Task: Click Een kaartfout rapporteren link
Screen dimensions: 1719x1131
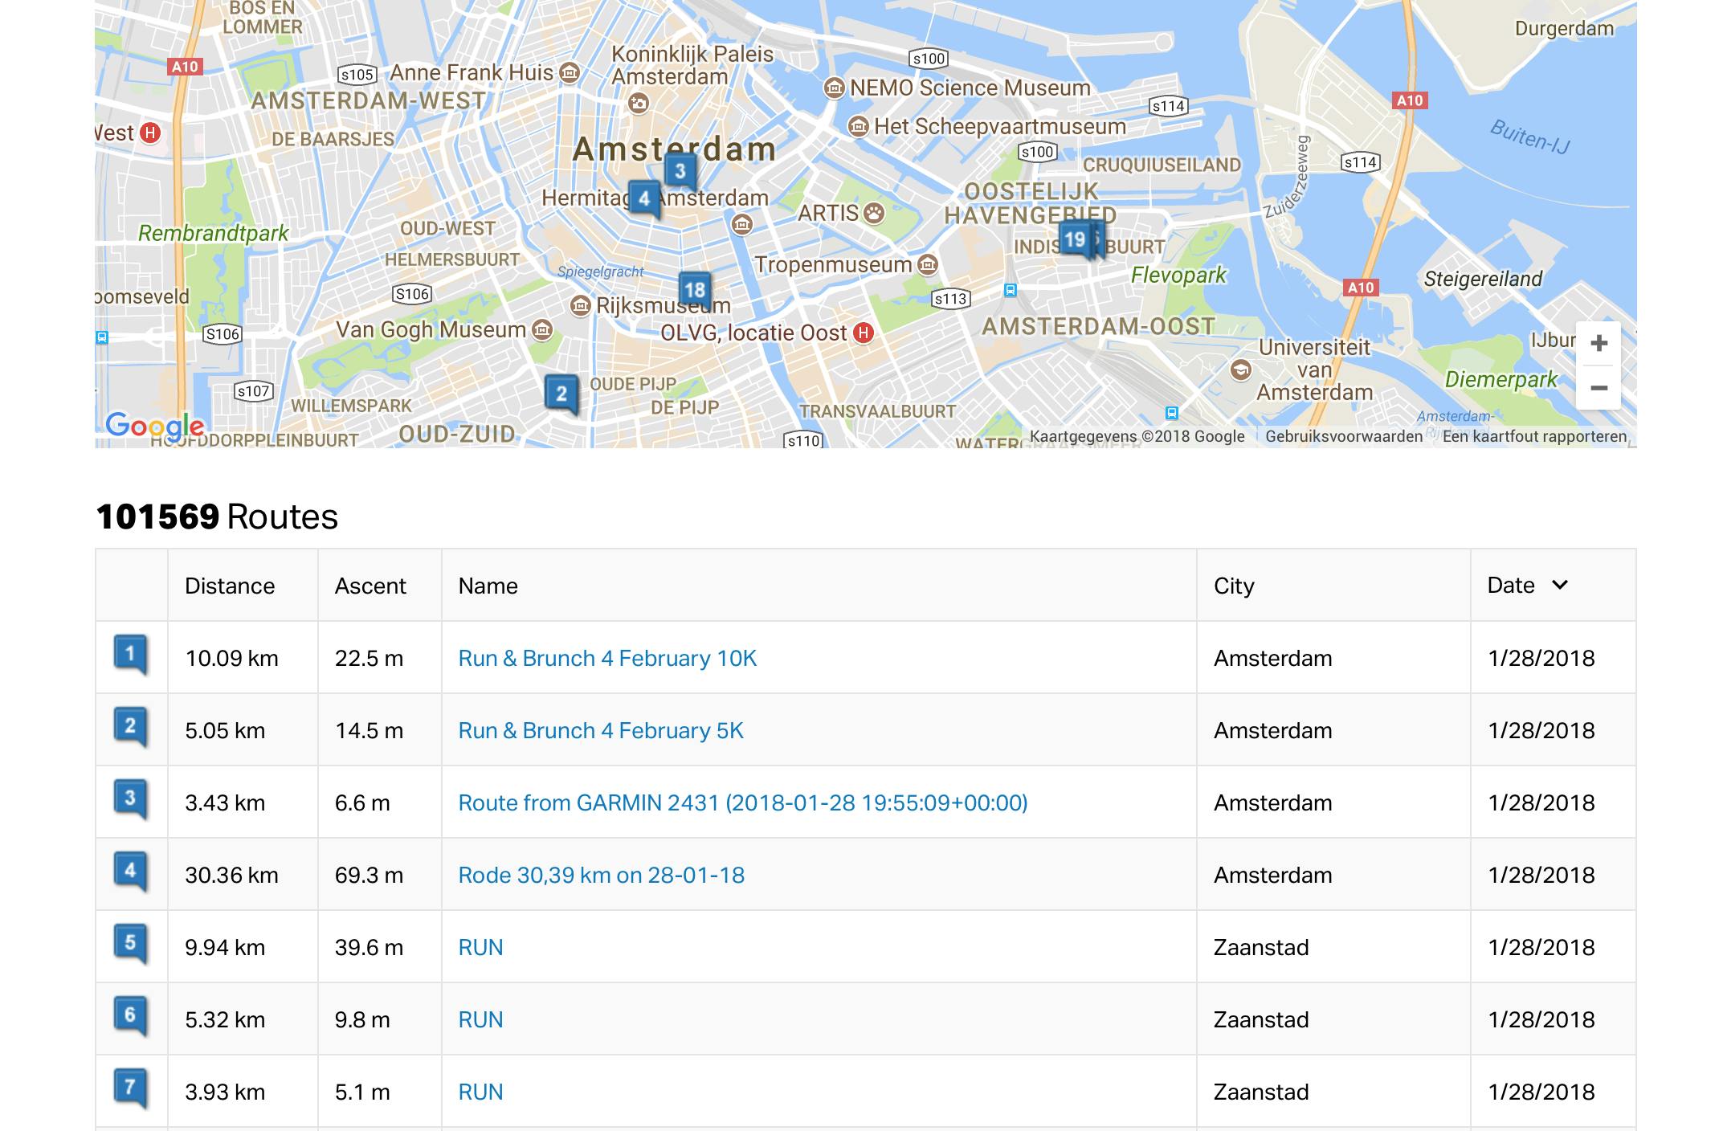Action: point(1534,436)
